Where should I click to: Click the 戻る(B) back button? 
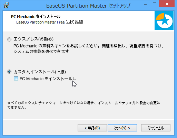pyautogui.click(x=92, y=128)
